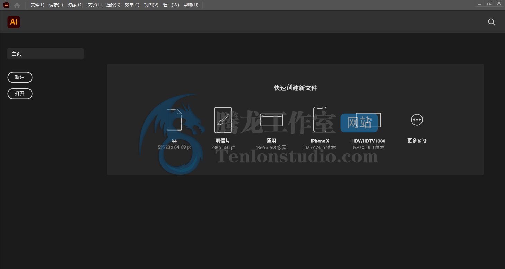
Task: Open the 选择(S) menu
Action: pos(113,5)
